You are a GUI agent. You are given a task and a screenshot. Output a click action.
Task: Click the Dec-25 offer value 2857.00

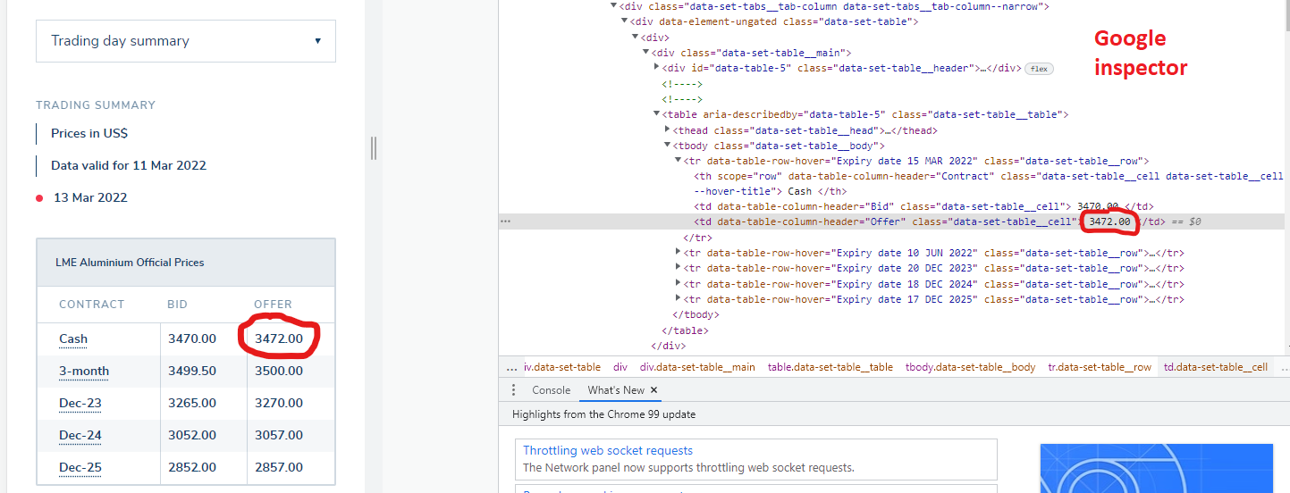[279, 468]
